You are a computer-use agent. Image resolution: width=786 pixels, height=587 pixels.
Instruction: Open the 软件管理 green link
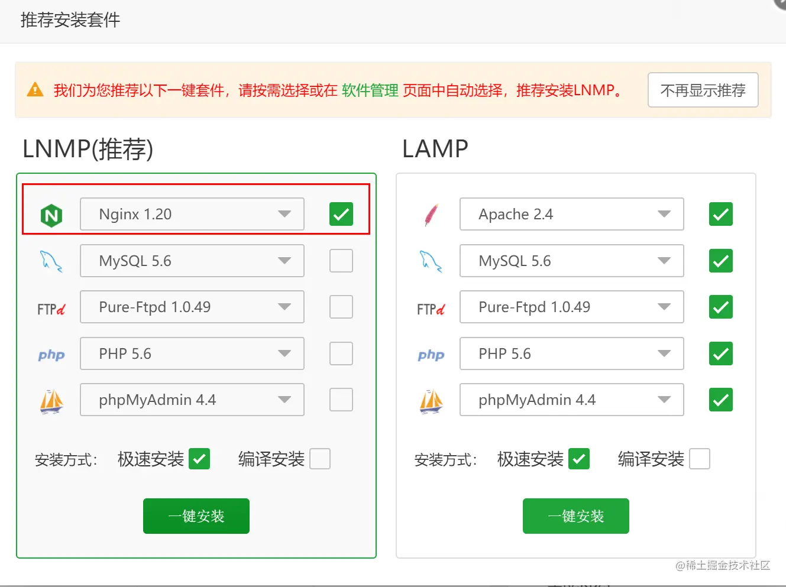pos(370,90)
